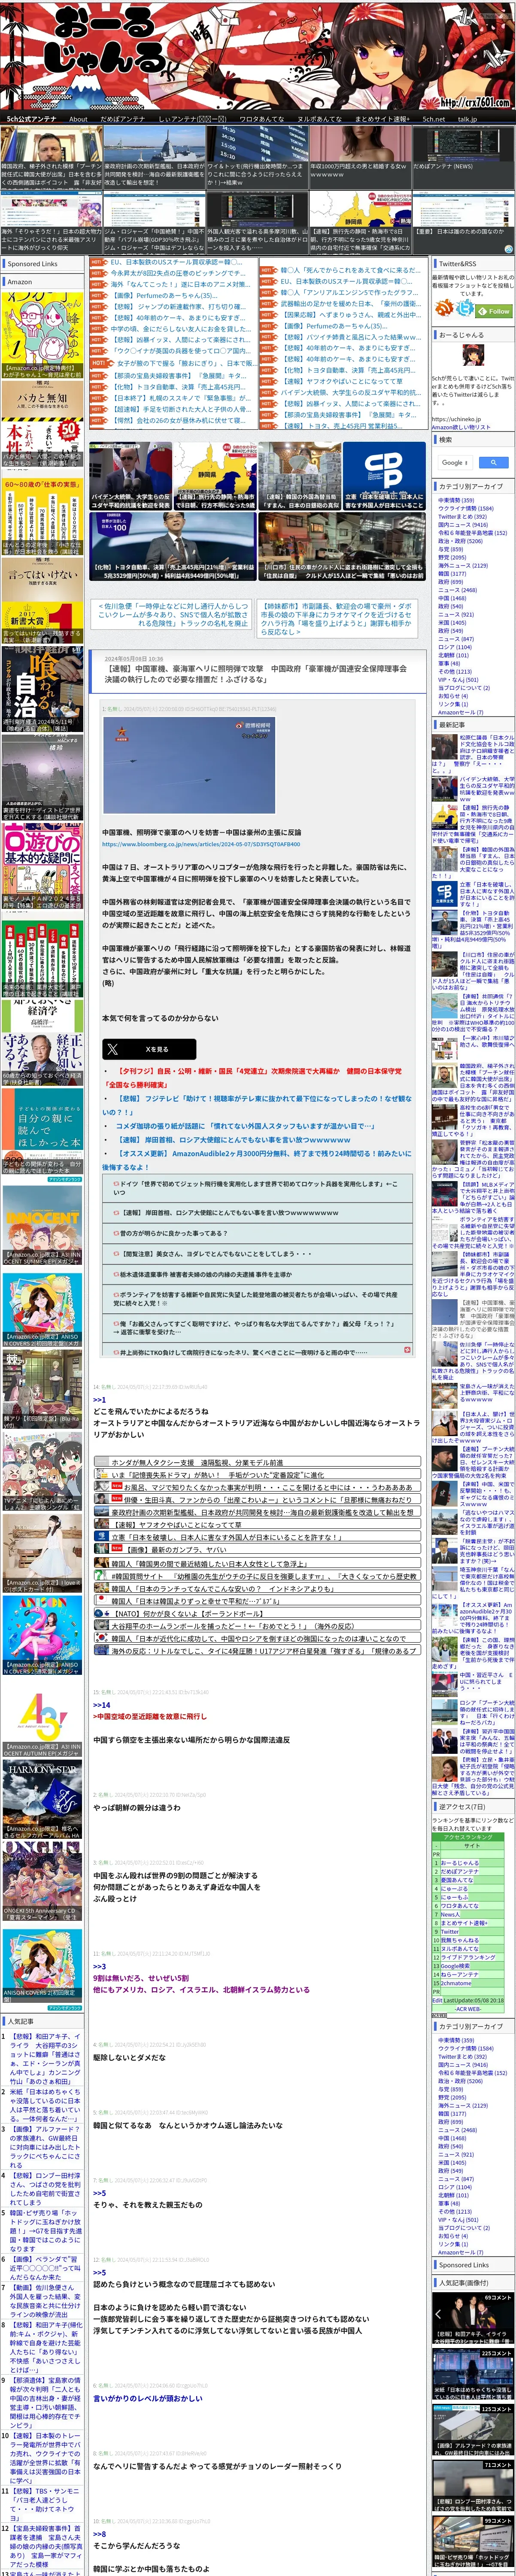Screen dimensions: 516x2576
Task: Open the popular thumbnail labeled 99コメント
Action: click(x=473, y=2540)
